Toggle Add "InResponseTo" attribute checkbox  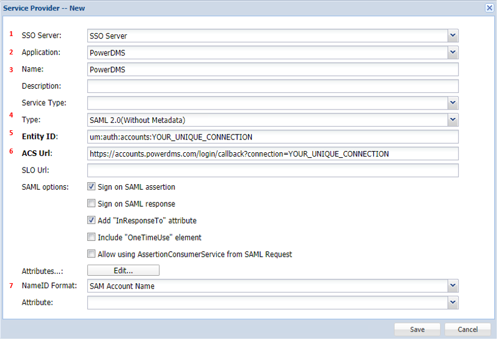[x=92, y=220]
